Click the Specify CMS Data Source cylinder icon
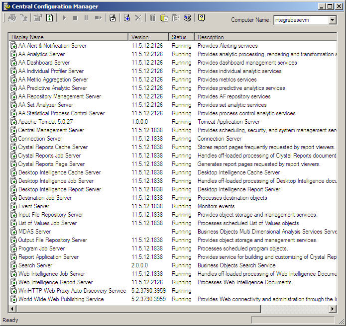The image size is (346, 326). coord(153,18)
